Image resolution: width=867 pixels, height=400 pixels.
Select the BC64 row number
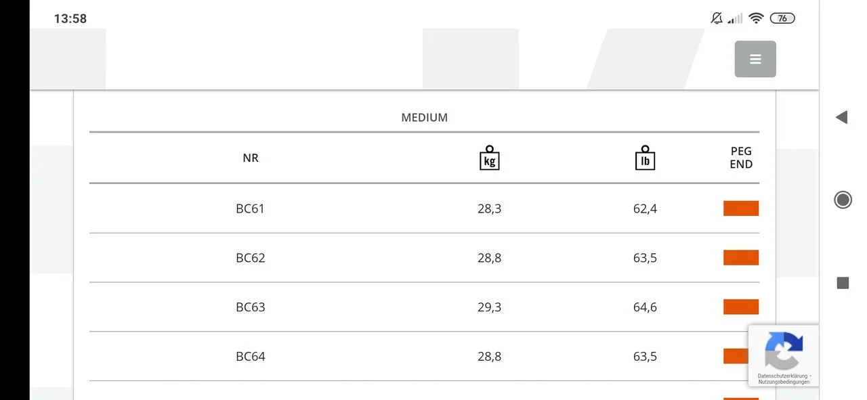250,356
